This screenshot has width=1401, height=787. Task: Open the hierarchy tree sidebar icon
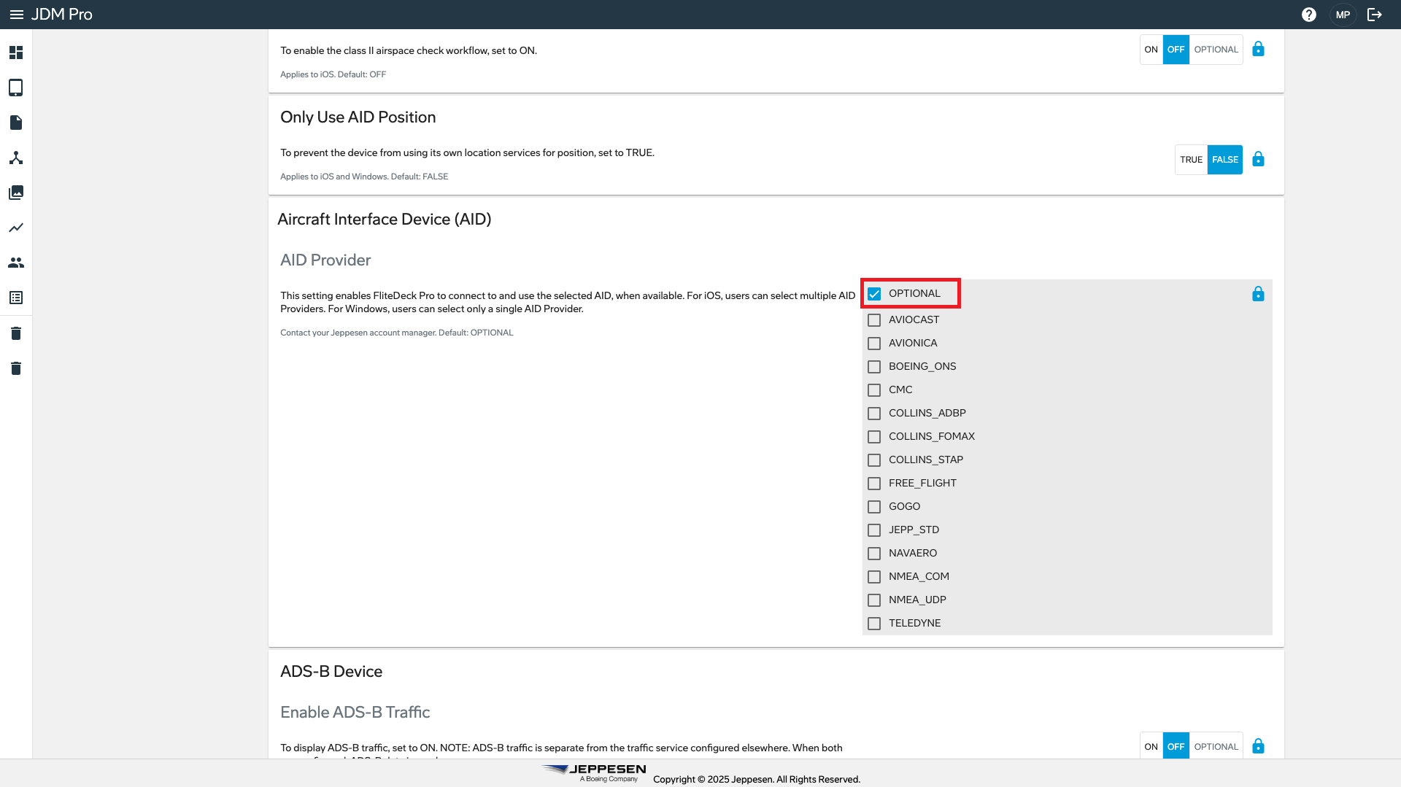(16, 158)
